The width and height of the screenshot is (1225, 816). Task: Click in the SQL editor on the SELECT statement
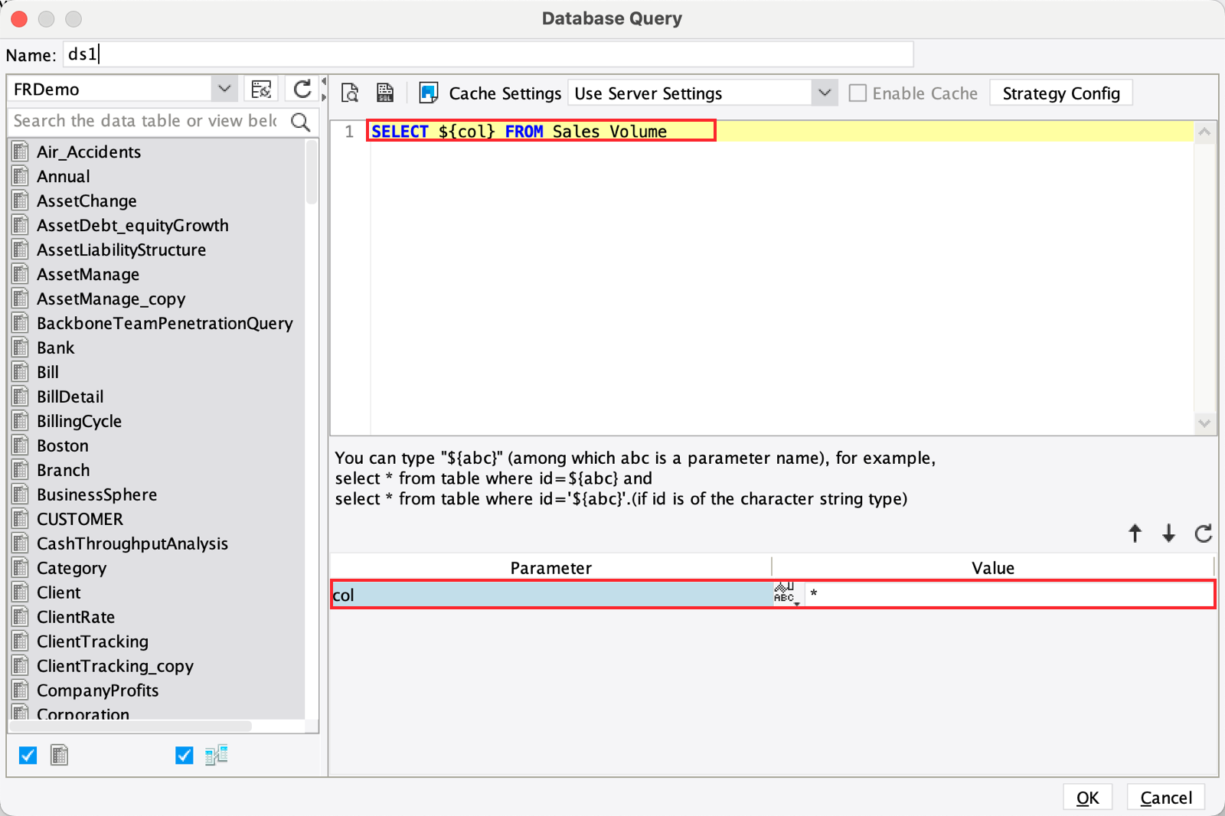[x=519, y=132]
